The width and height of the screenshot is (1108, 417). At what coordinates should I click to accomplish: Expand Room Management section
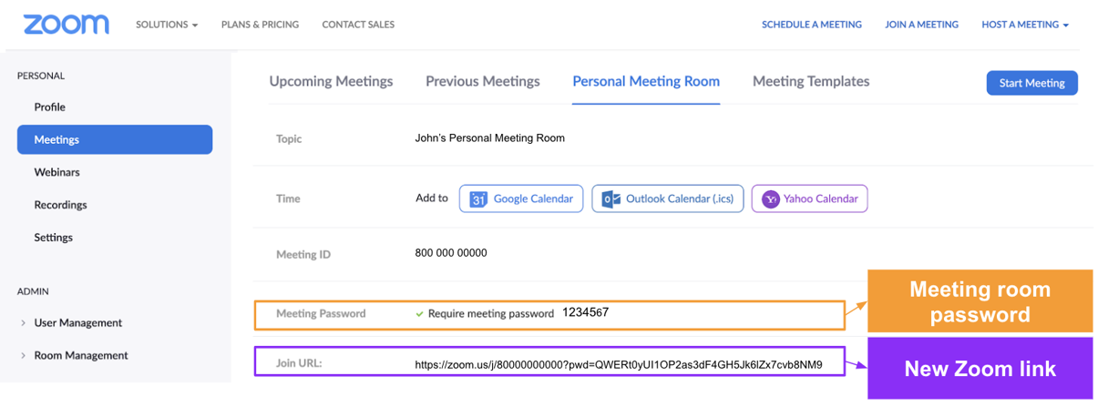click(x=75, y=355)
